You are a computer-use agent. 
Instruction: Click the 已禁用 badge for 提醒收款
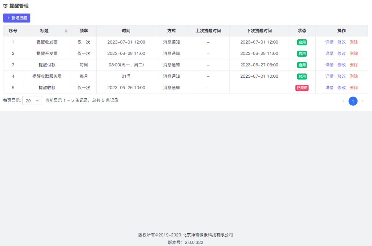302,88
